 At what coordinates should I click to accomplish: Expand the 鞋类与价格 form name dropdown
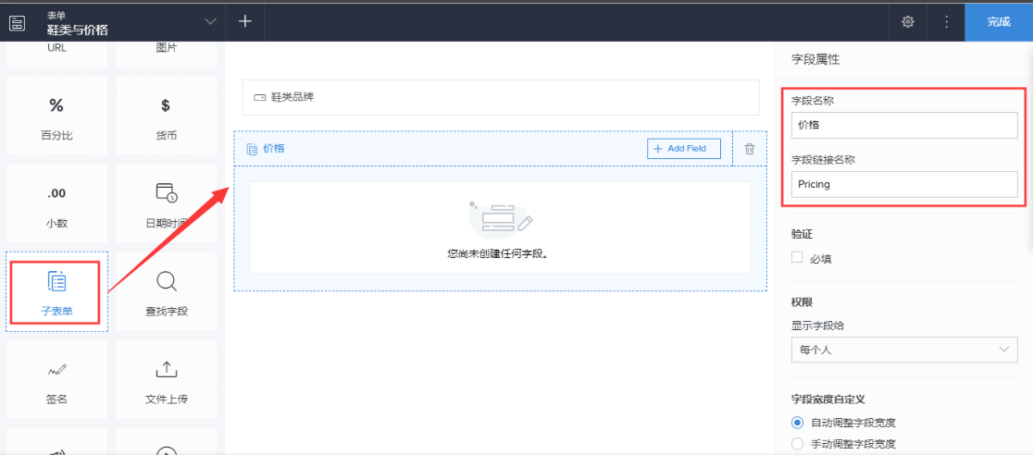click(x=211, y=21)
